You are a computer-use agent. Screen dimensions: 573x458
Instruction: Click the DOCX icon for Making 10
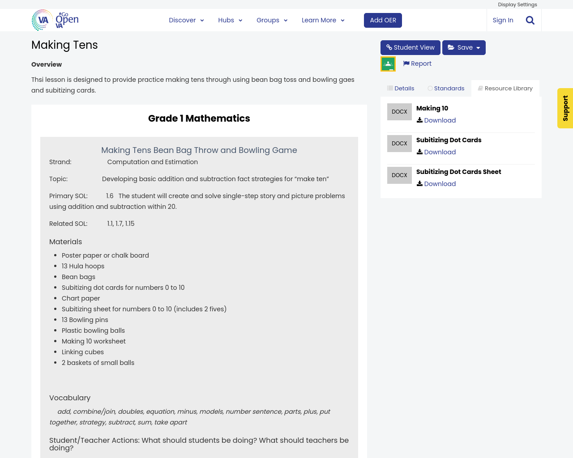(x=399, y=112)
